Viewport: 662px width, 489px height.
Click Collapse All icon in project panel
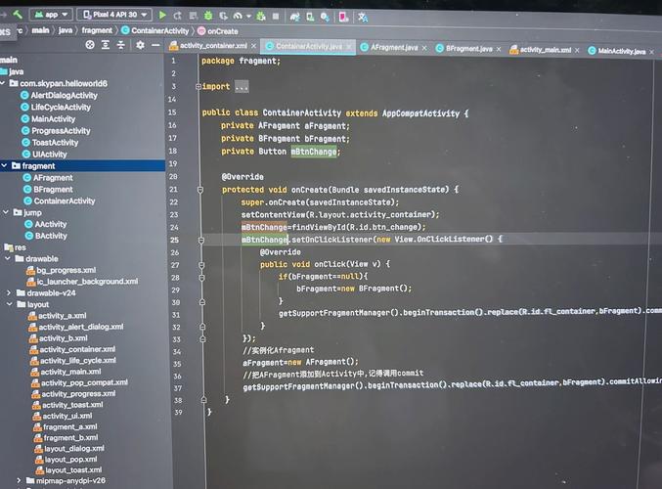click(x=120, y=45)
